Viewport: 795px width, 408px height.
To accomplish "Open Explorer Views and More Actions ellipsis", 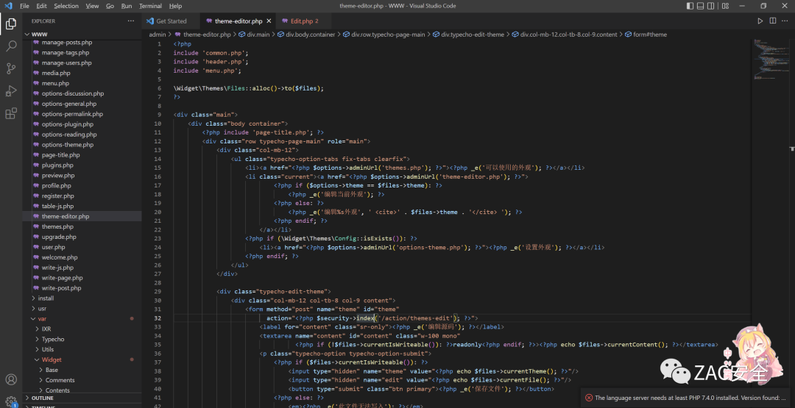I will pos(131,21).
